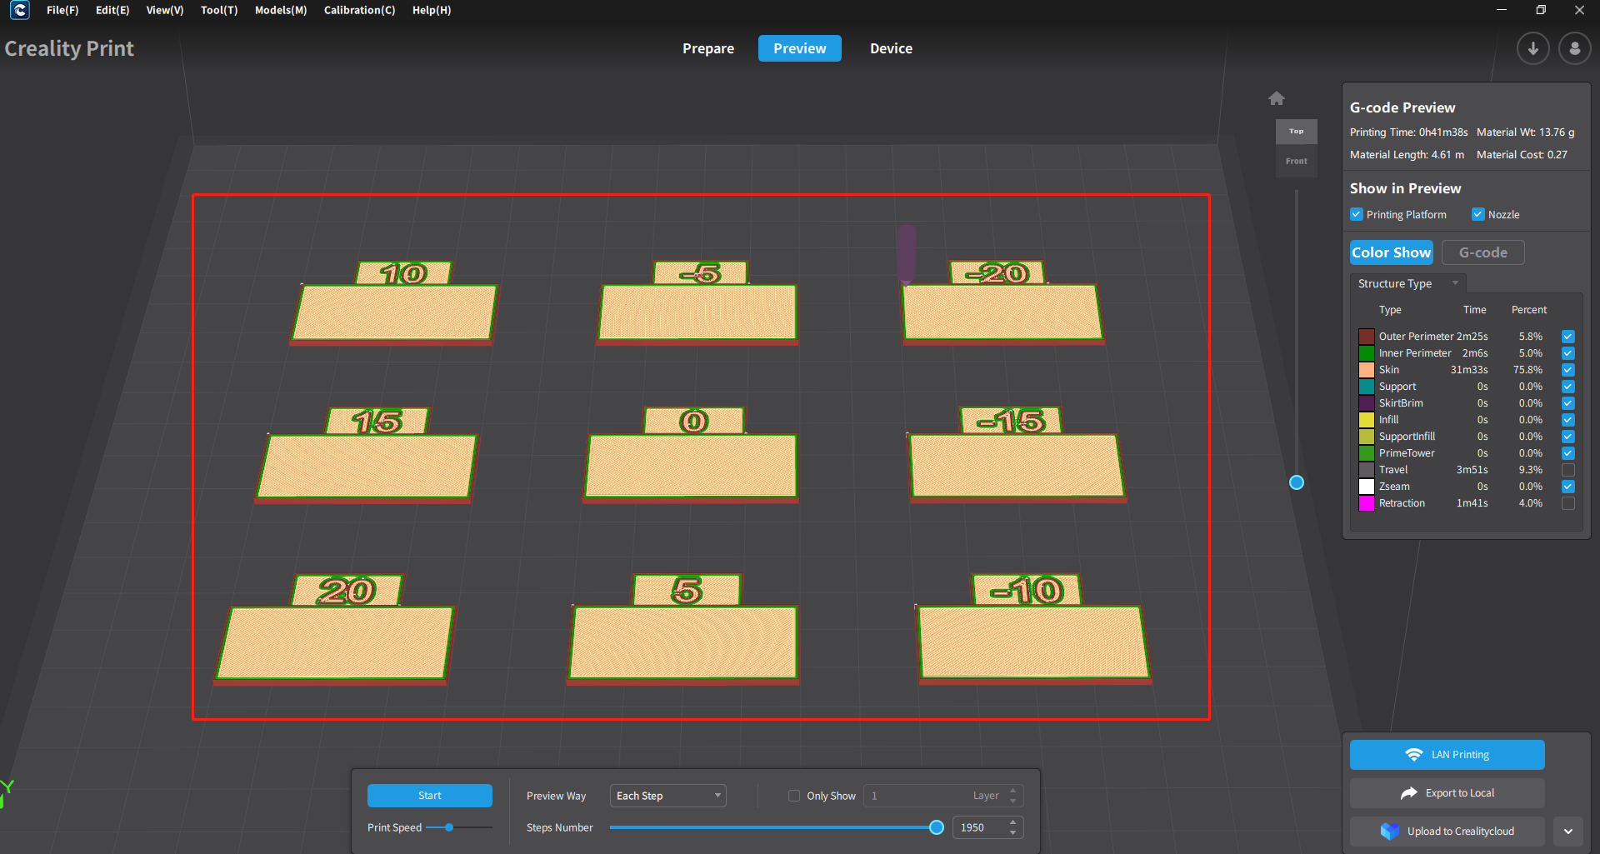
Task: Click the Export to Local arrow icon
Action: click(x=1408, y=793)
